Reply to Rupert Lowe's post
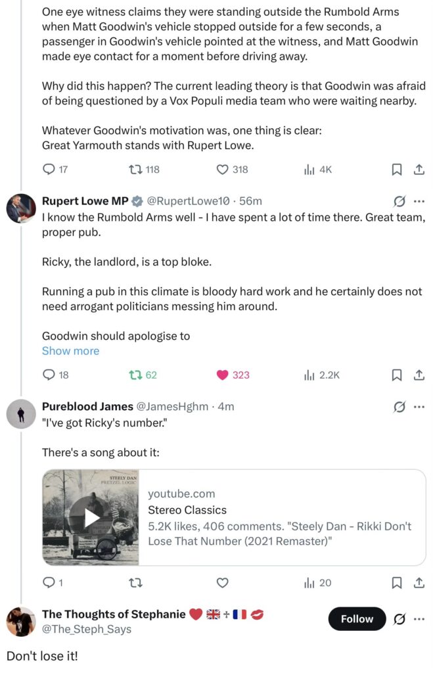Screen dimensions: 433x673 pyautogui.click(x=49, y=375)
